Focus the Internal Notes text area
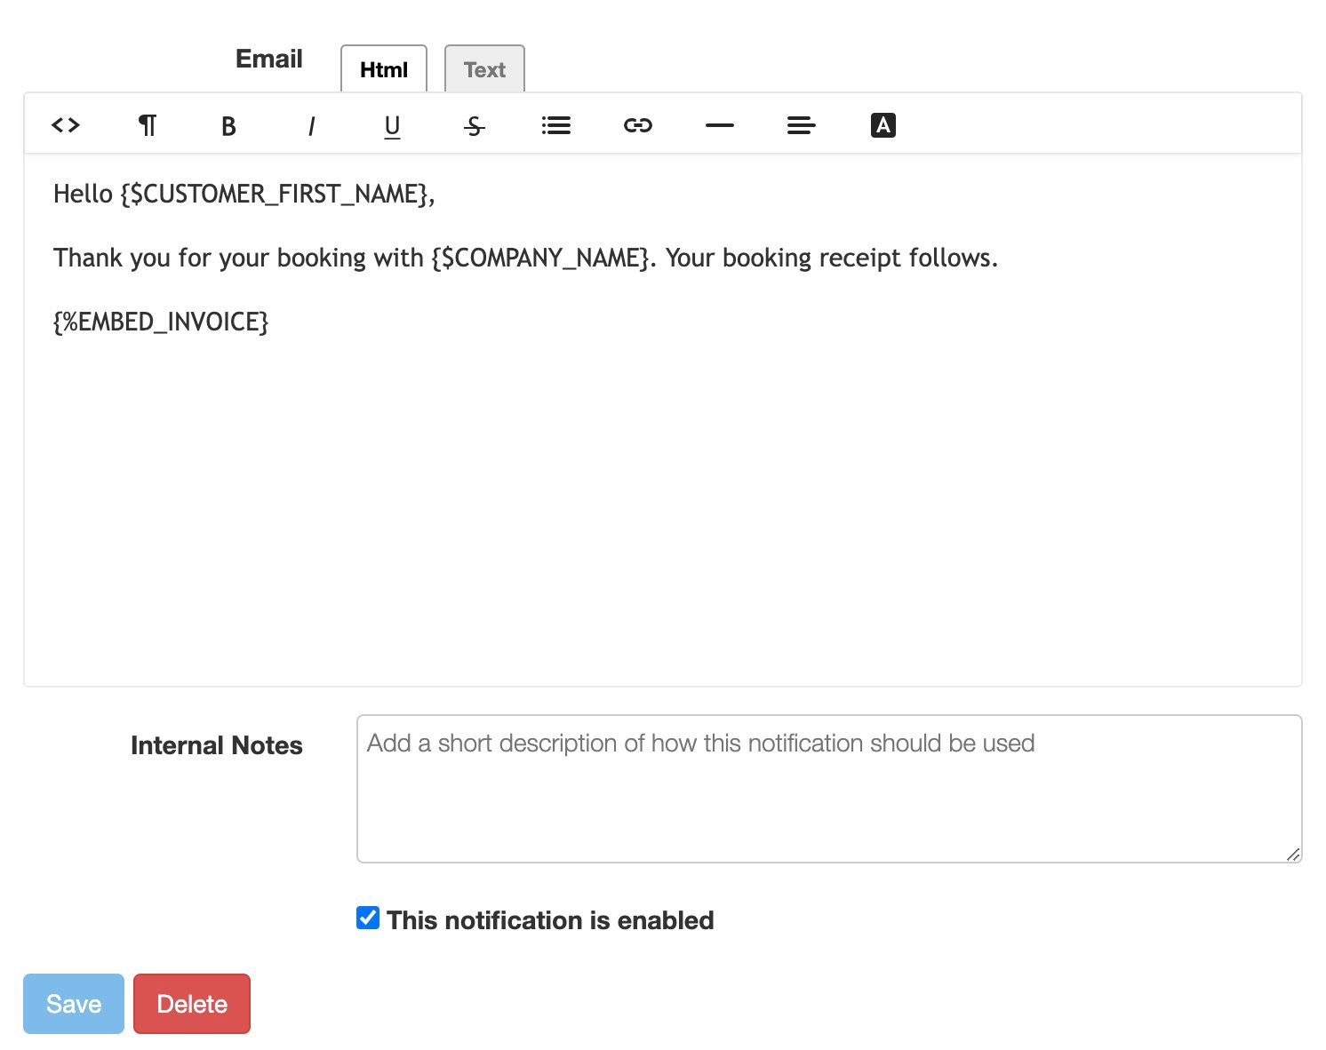The height and width of the screenshot is (1050, 1326). pyautogui.click(x=829, y=789)
